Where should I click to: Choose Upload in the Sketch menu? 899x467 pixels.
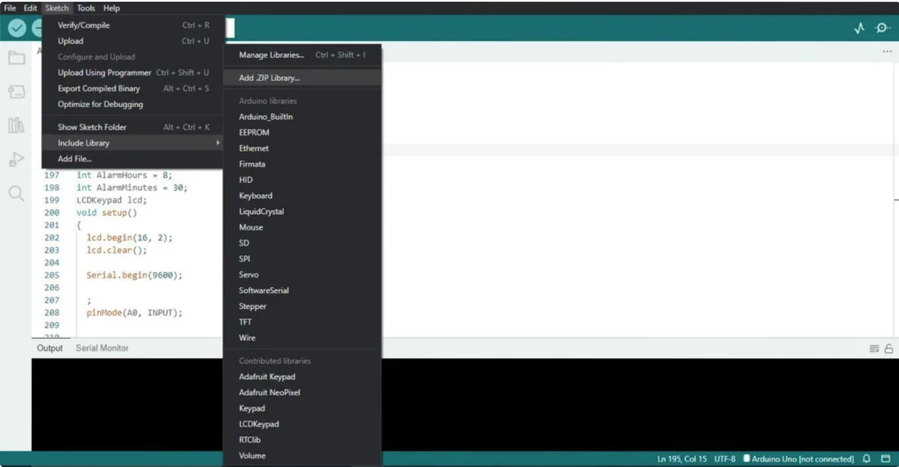pos(133,41)
